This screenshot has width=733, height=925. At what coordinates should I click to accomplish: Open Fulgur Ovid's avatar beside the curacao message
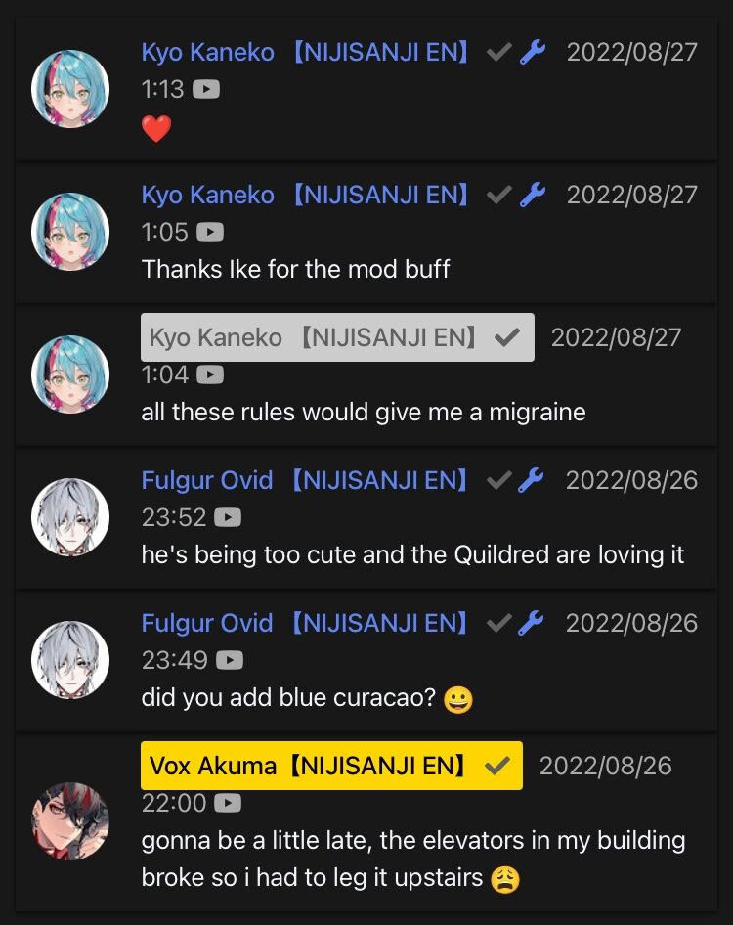70,660
